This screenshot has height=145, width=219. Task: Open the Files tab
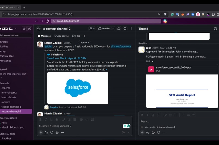coord(76,36)
